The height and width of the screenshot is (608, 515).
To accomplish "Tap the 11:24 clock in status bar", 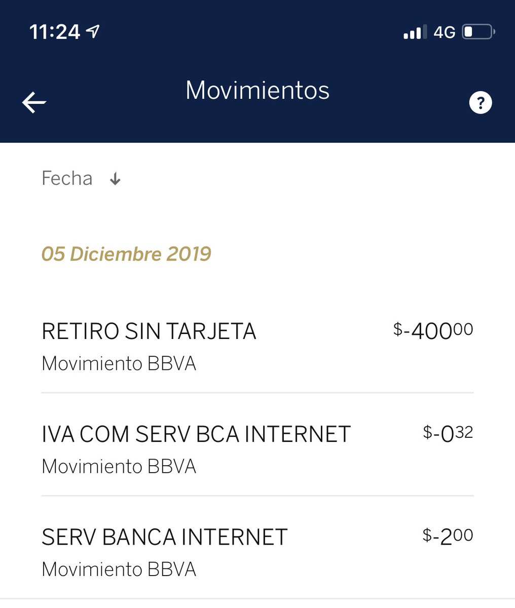I will [55, 32].
